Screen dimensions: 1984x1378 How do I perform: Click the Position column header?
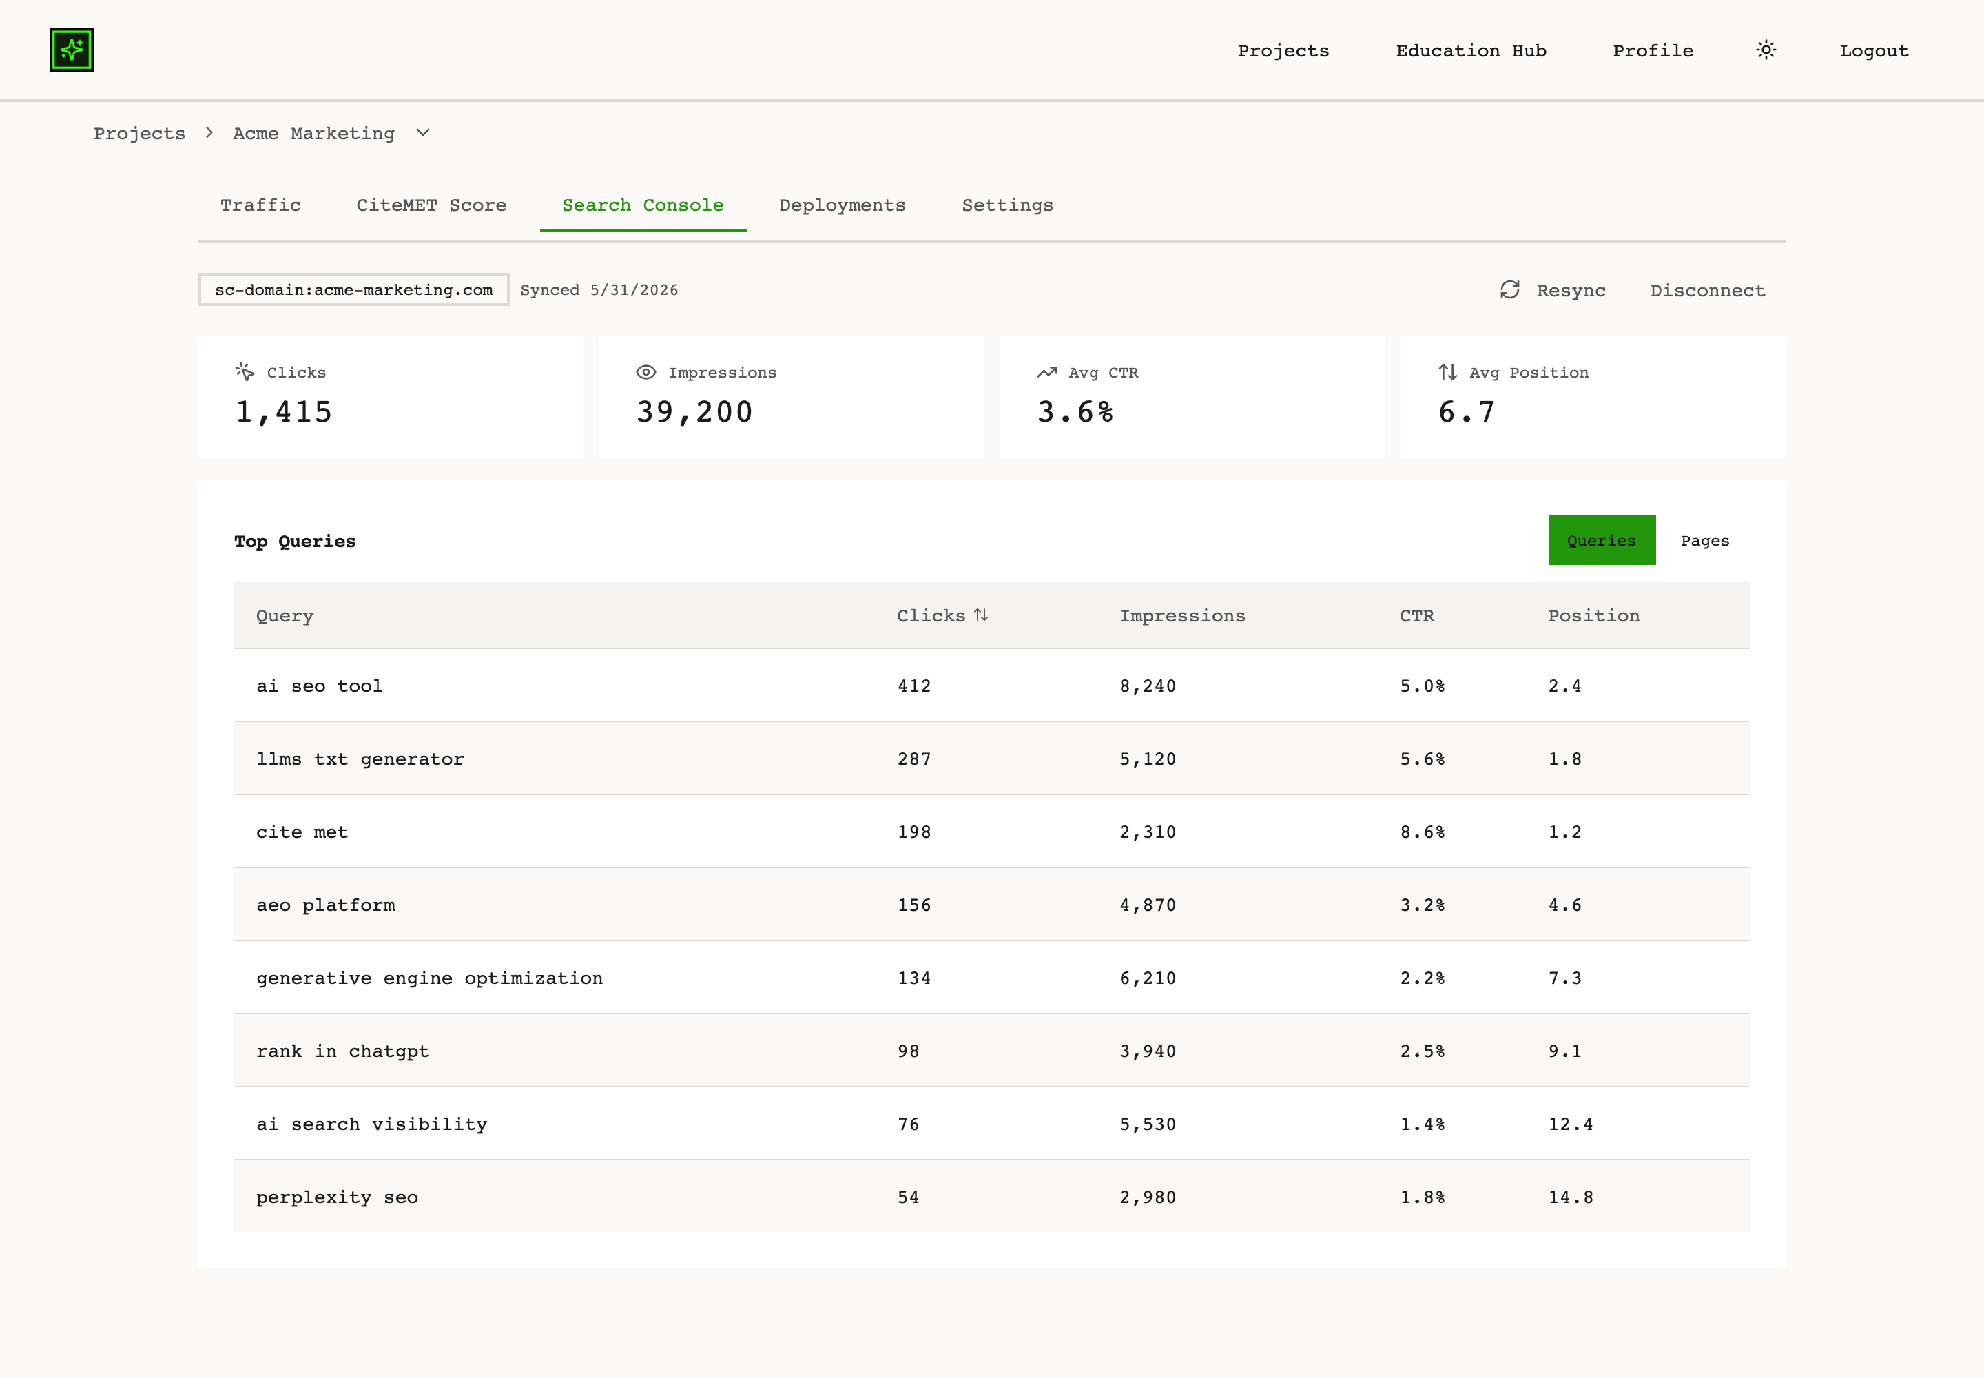1593,617
